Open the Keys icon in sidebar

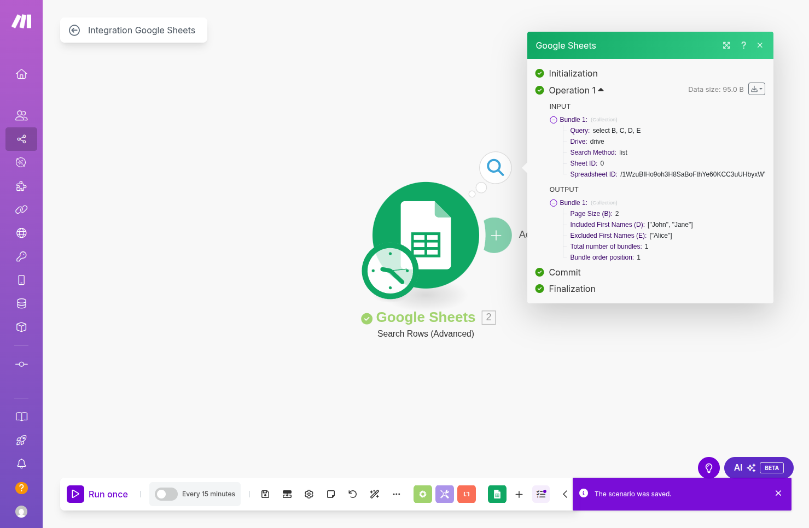click(x=21, y=256)
